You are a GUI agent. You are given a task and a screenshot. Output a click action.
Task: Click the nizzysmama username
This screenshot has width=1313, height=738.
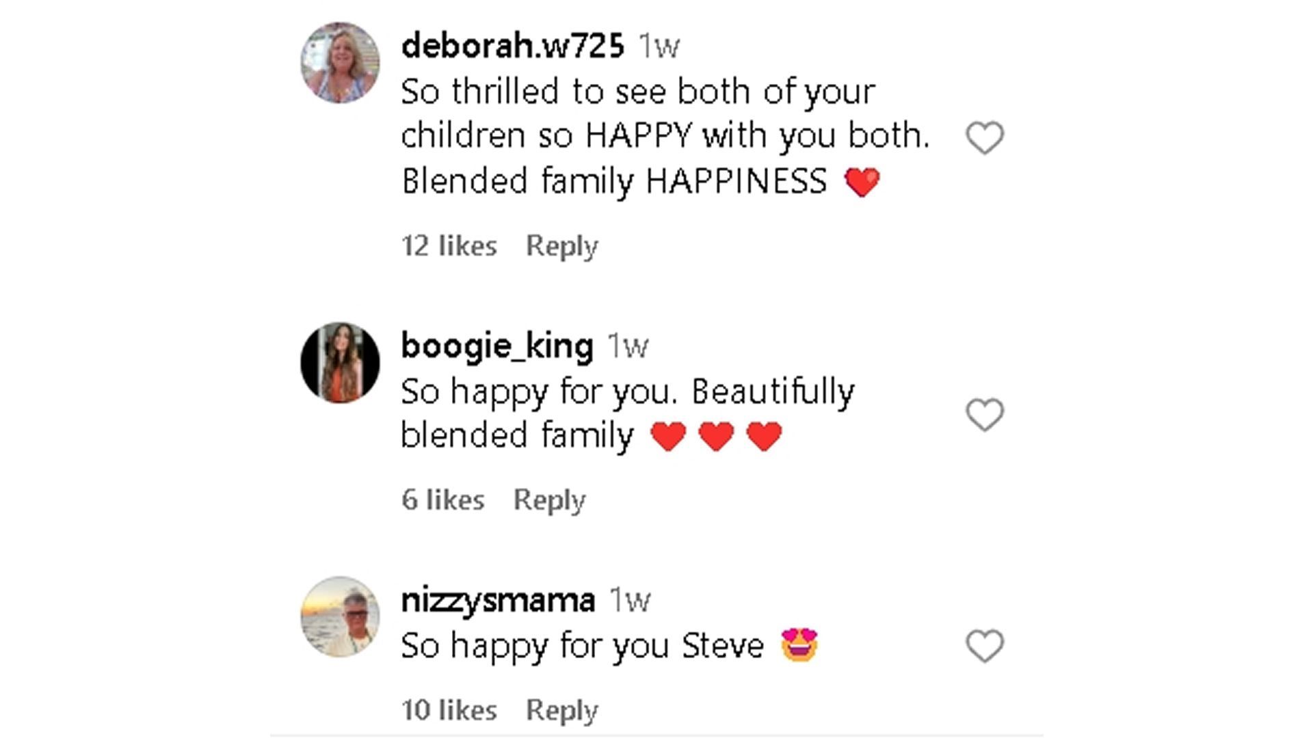pos(498,600)
